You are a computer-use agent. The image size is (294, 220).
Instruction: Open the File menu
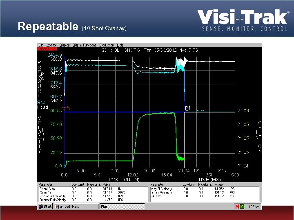(41, 45)
